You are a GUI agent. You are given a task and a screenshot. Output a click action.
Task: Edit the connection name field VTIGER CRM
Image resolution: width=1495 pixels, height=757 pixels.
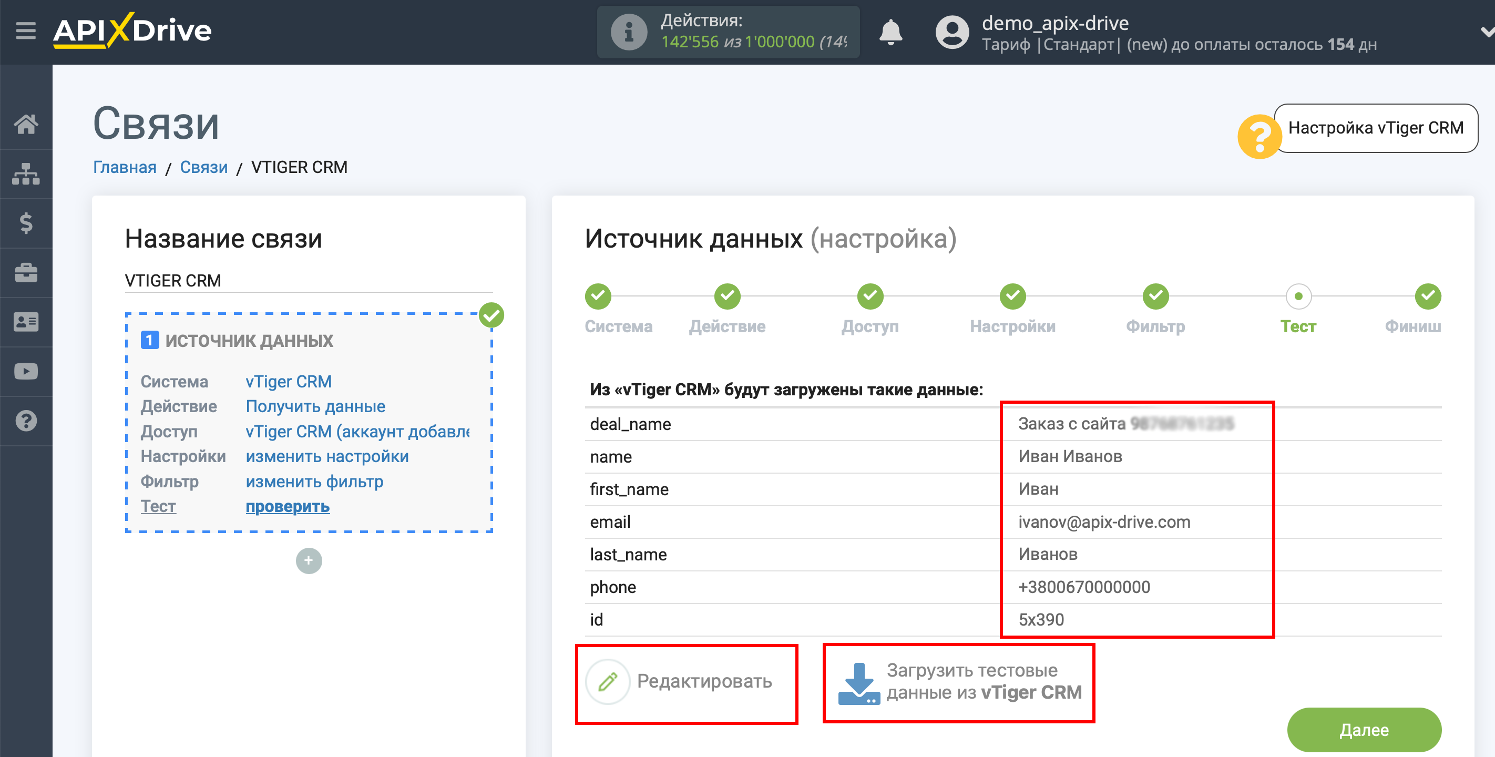click(309, 280)
